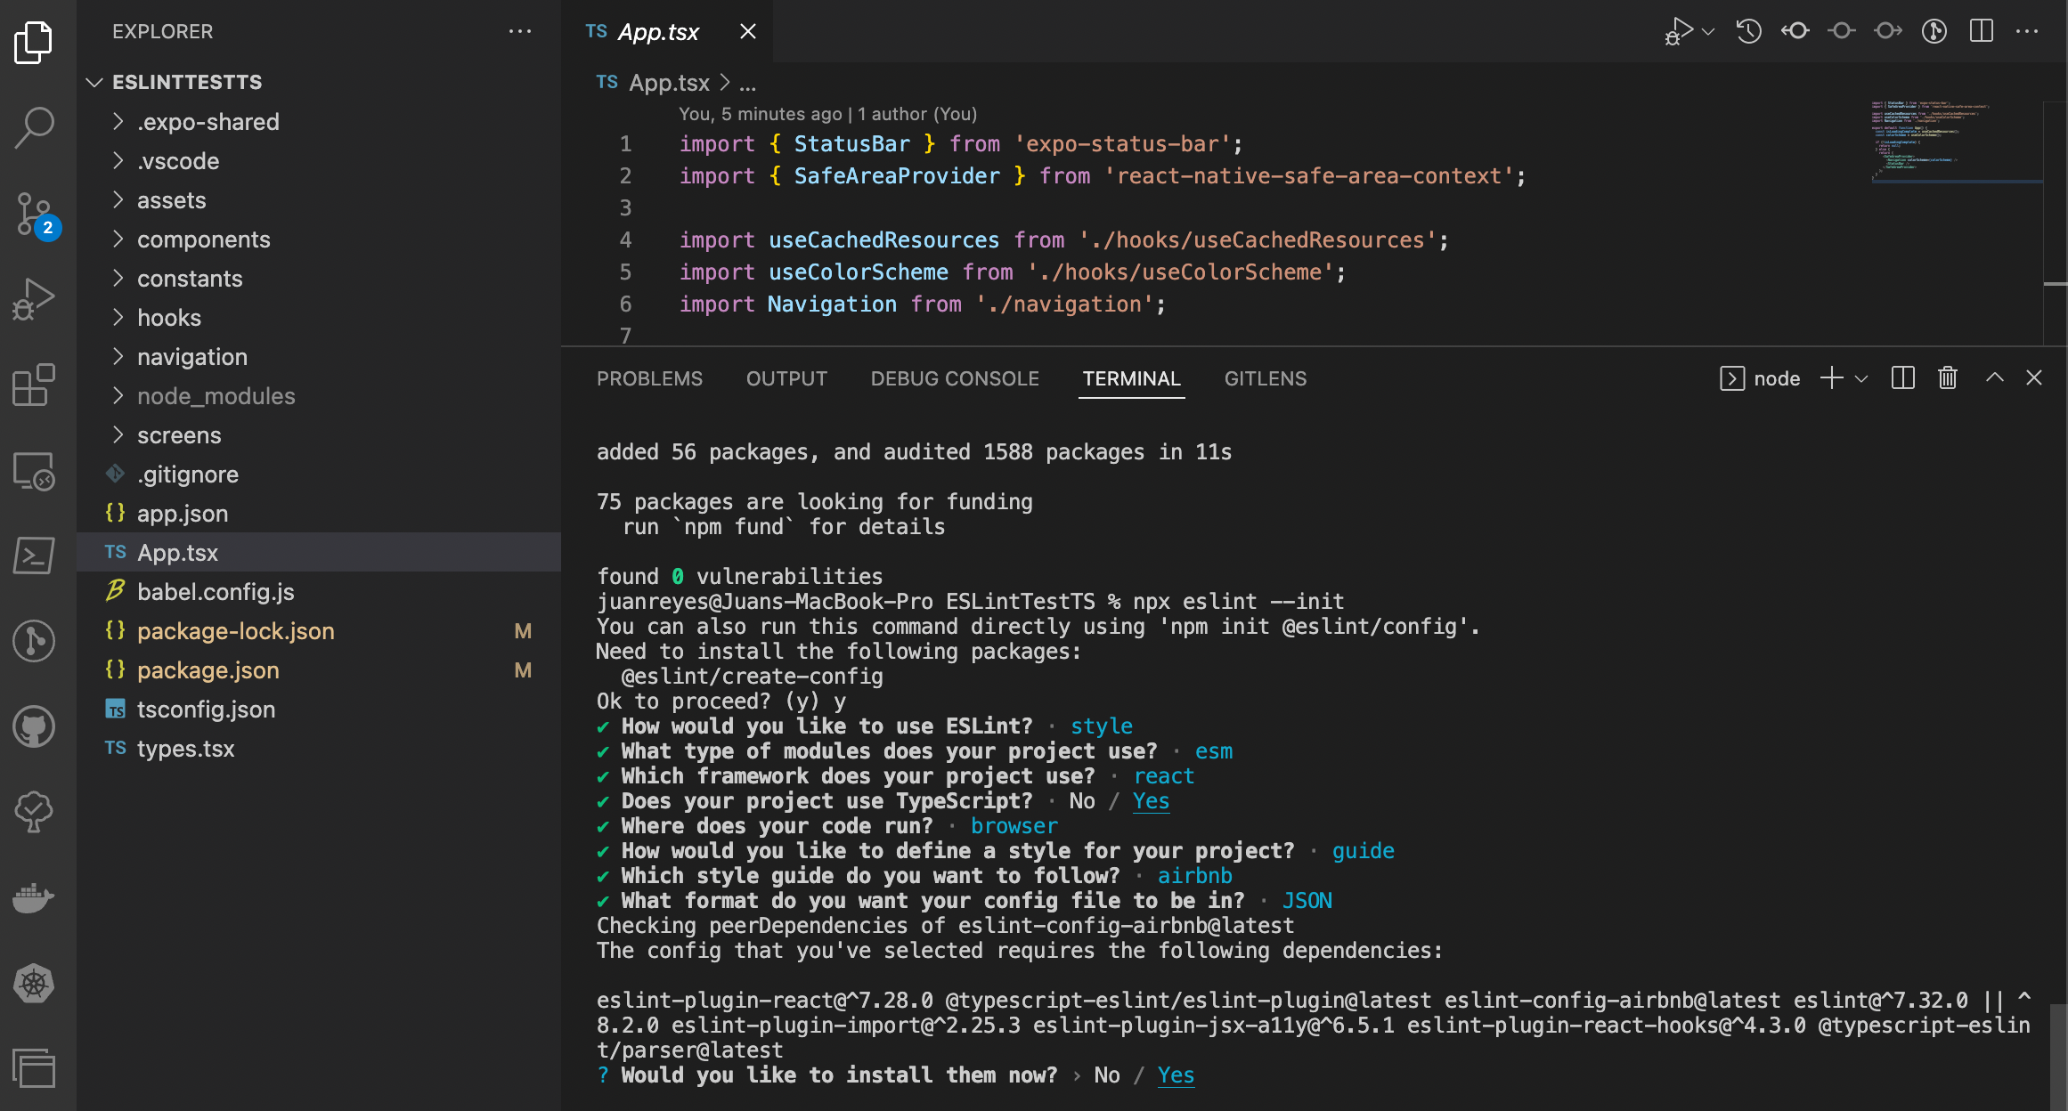This screenshot has width=2068, height=1111.
Task: Expand the assets folder
Action: (x=319, y=200)
